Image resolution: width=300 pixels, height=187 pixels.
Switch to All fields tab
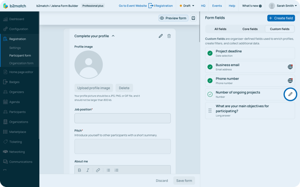220,29
